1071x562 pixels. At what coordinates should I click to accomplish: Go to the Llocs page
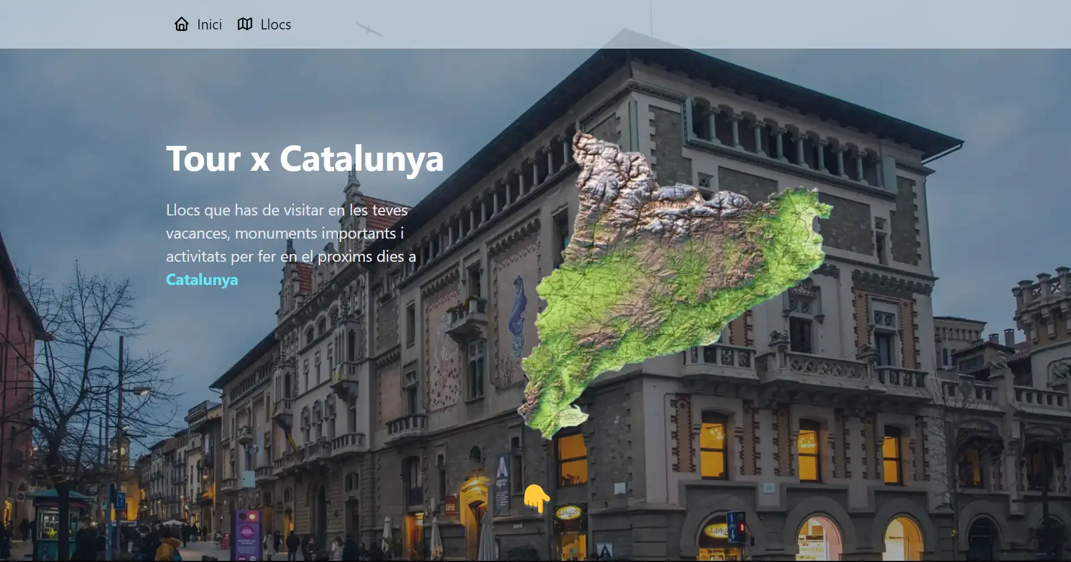pos(276,24)
